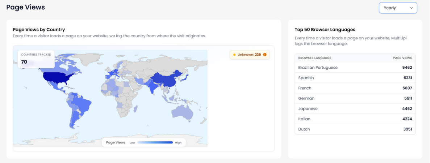The image size is (430, 163).
Task: Click the Top 50 Browser Languages heading
Action: click(325, 30)
